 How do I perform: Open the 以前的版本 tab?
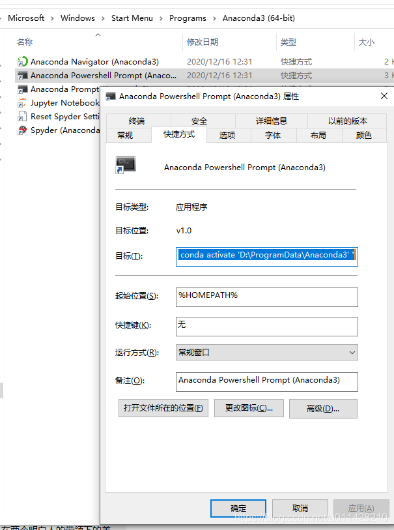tap(347, 121)
